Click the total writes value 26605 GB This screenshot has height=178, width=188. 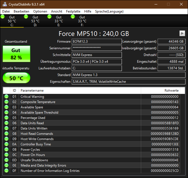pos(172,48)
